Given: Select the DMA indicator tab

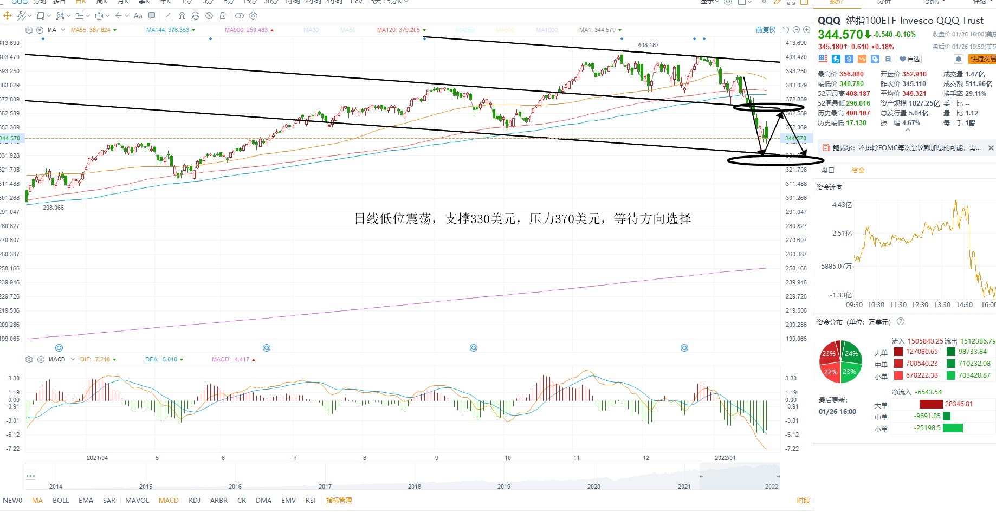Looking at the screenshot, I should coord(263,500).
